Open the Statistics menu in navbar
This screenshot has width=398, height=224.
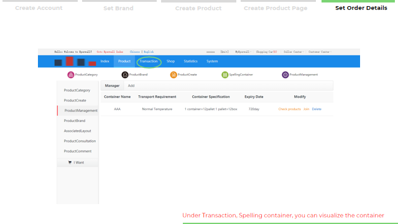(x=191, y=61)
